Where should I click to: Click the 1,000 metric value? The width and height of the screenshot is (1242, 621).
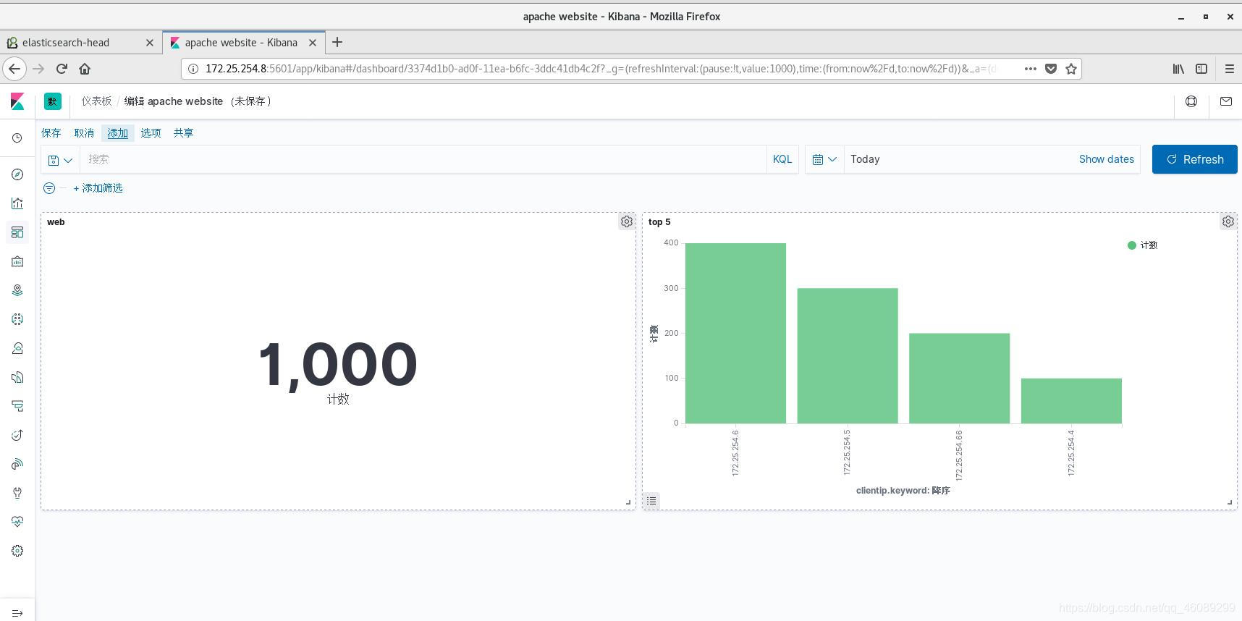(338, 364)
